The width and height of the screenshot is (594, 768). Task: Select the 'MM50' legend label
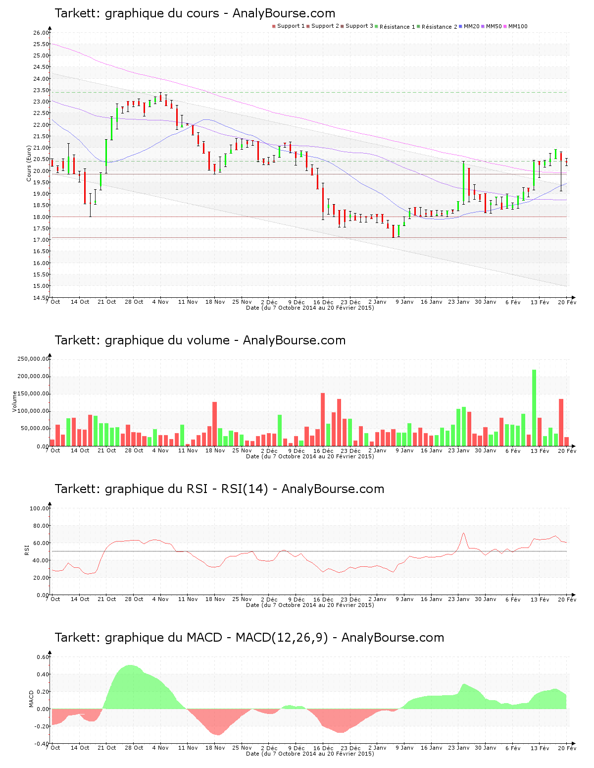tap(494, 26)
